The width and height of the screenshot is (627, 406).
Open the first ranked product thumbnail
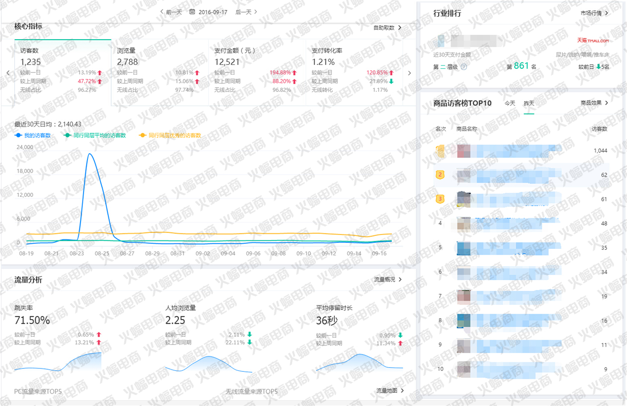pyautogui.click(x=464, y=151)
